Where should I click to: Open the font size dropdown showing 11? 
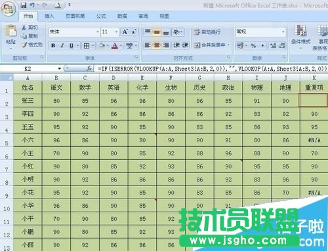[x=116, y=32]
